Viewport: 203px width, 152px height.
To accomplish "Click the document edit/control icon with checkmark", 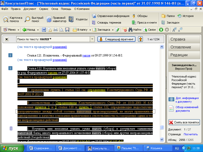I will [117, 30].
